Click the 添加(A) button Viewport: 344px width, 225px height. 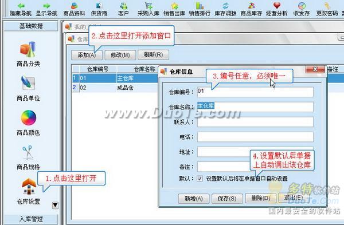[87, 55]
